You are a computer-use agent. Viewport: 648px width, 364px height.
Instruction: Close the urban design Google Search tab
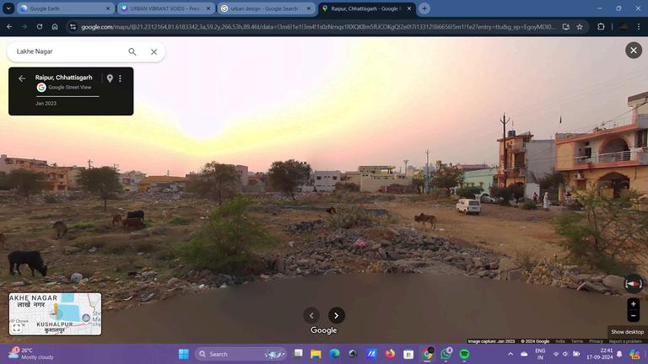[309, 8]
